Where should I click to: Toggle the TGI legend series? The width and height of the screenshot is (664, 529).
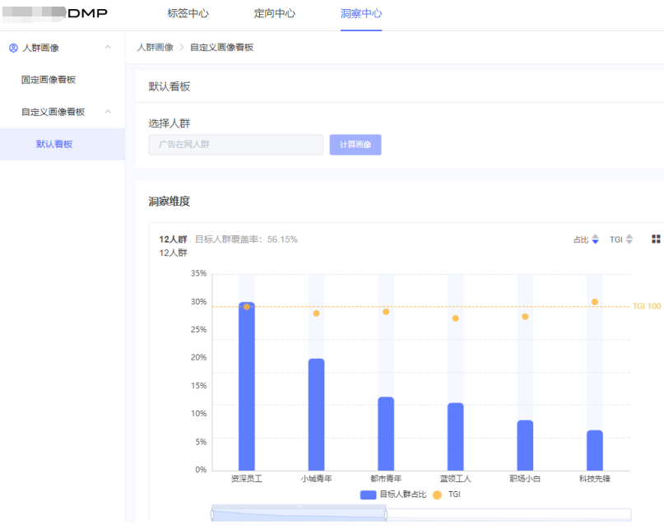(x=447, y=494)
